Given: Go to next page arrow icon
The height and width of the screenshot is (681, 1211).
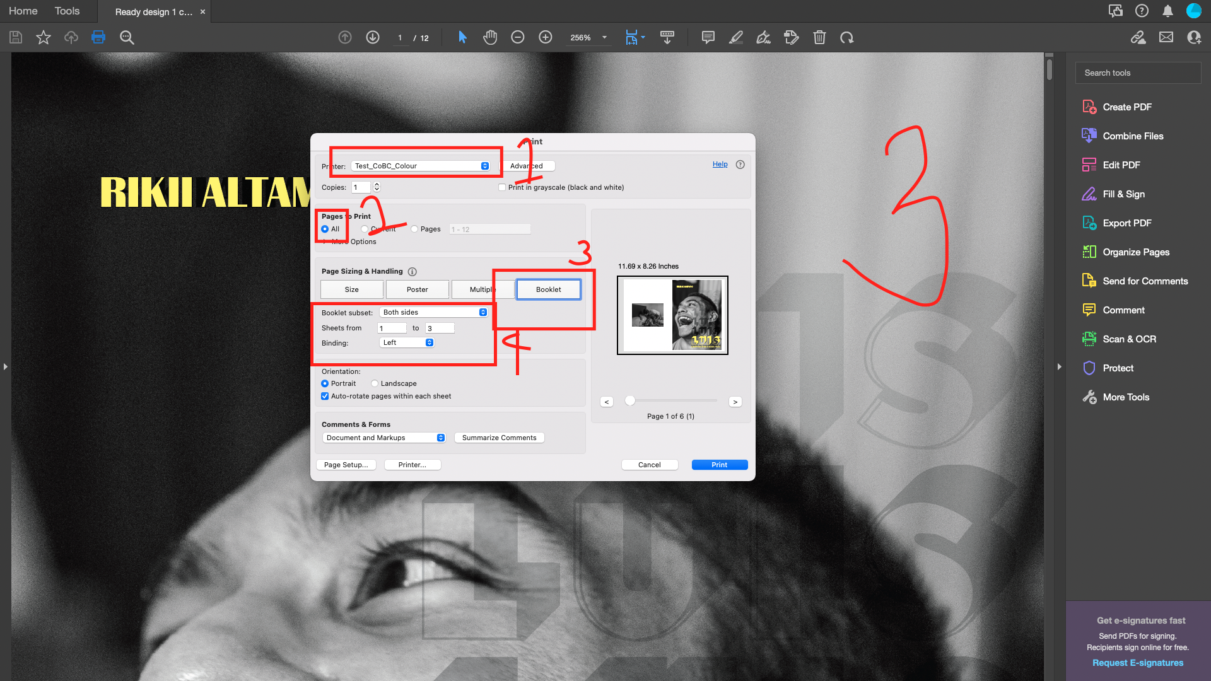Looking at the screenshot, I should tap(373, 37).
